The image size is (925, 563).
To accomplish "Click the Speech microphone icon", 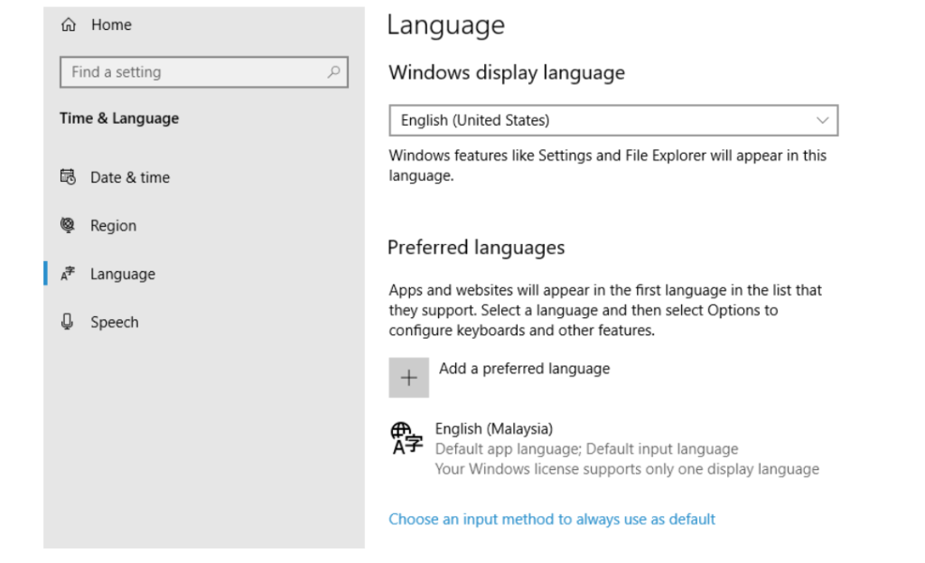I will pos(67,323).
